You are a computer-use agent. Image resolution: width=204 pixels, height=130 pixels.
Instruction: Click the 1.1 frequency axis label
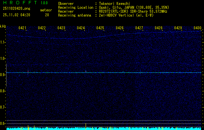pos(3,42)
